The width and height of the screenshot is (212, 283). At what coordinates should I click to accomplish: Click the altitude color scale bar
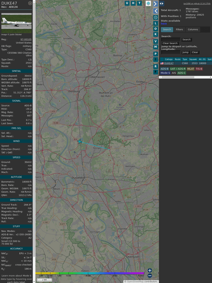90,273
